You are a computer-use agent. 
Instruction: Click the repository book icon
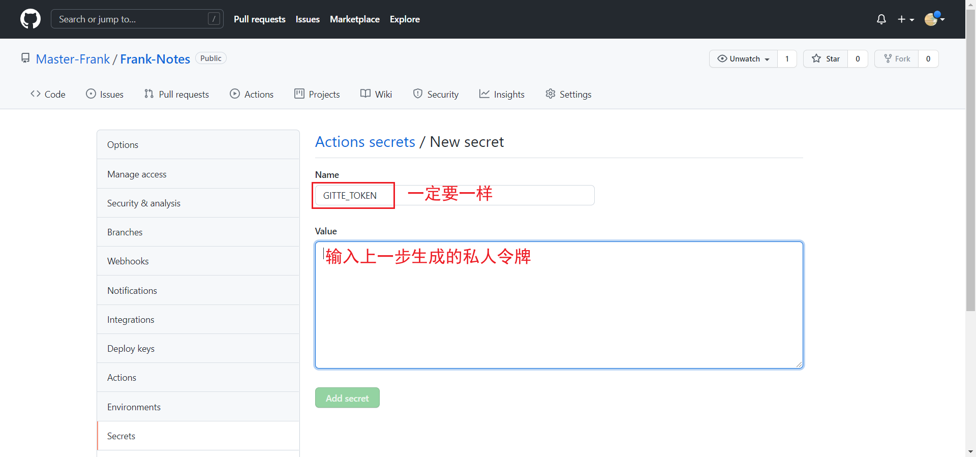tap(25, 58)
